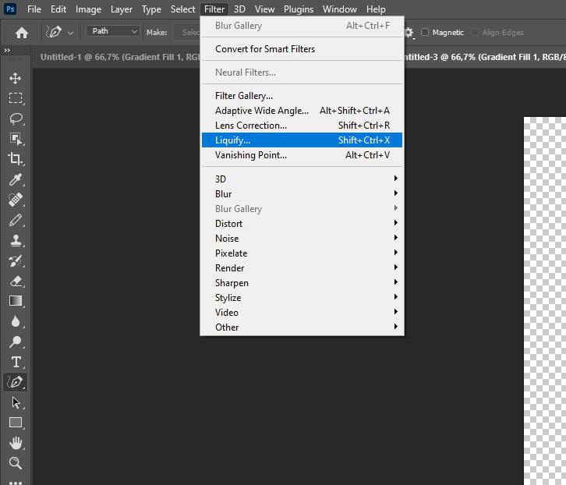Go to Home screen icon
Screen dimensions: 566x485
pos(22,33)
